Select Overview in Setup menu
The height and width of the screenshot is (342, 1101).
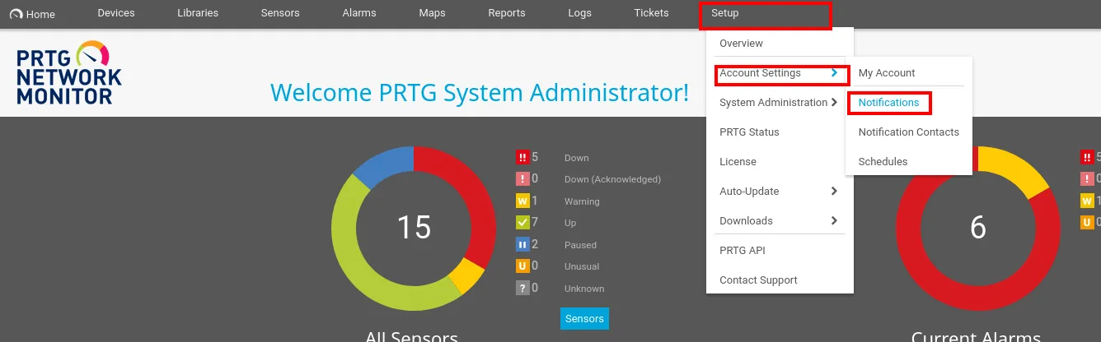coord(741,43)
